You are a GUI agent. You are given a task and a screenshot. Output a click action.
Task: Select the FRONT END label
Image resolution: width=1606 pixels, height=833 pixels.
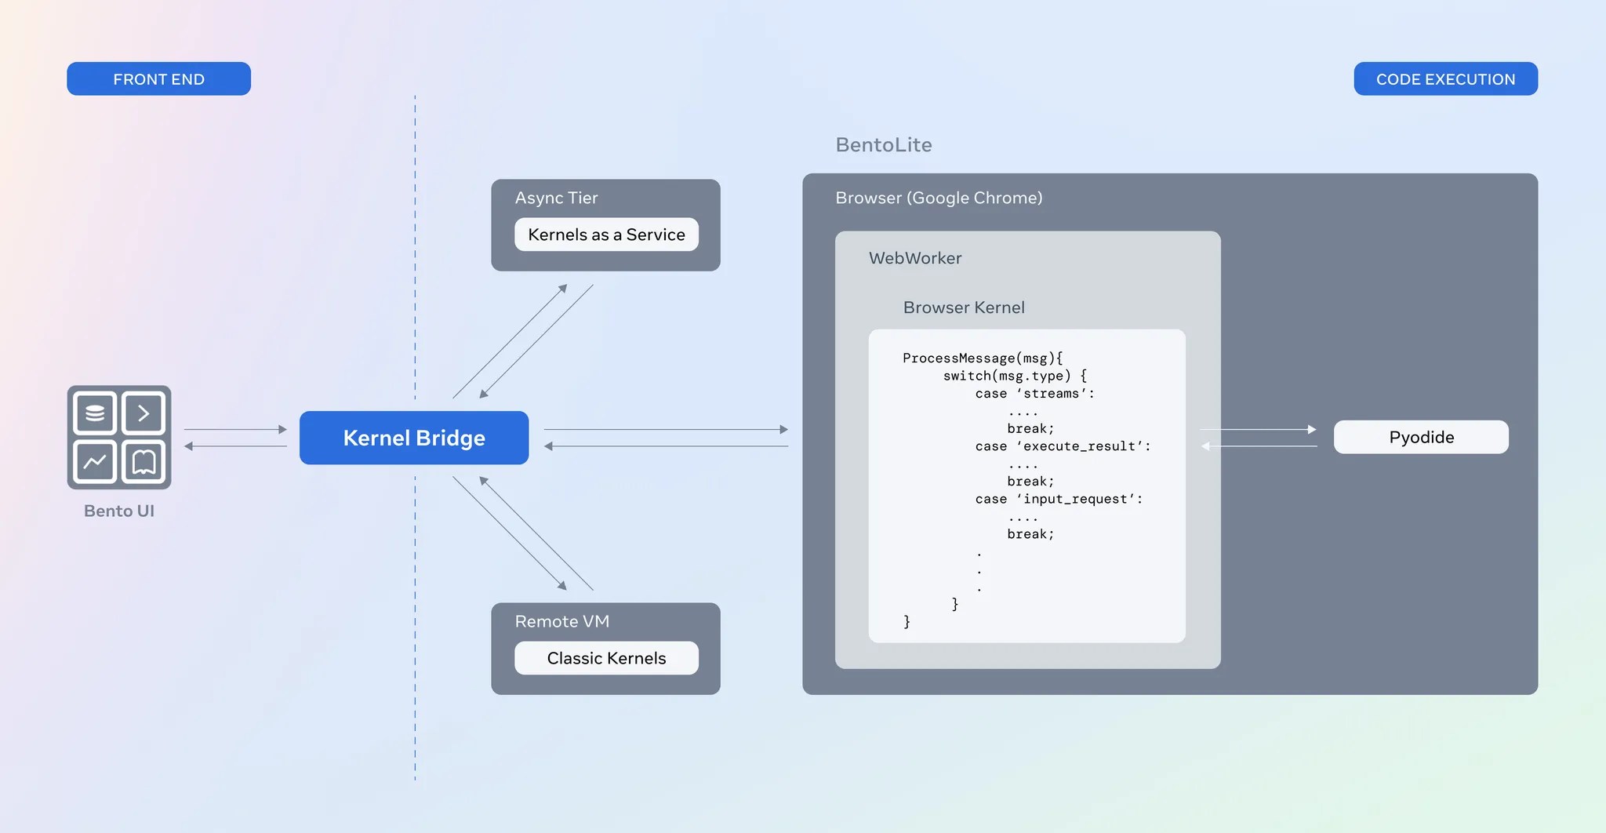158,79
